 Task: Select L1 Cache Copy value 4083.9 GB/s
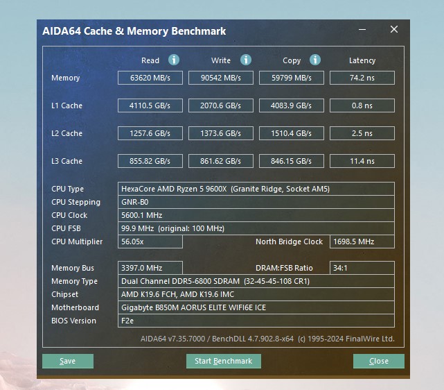pos(292,105)
